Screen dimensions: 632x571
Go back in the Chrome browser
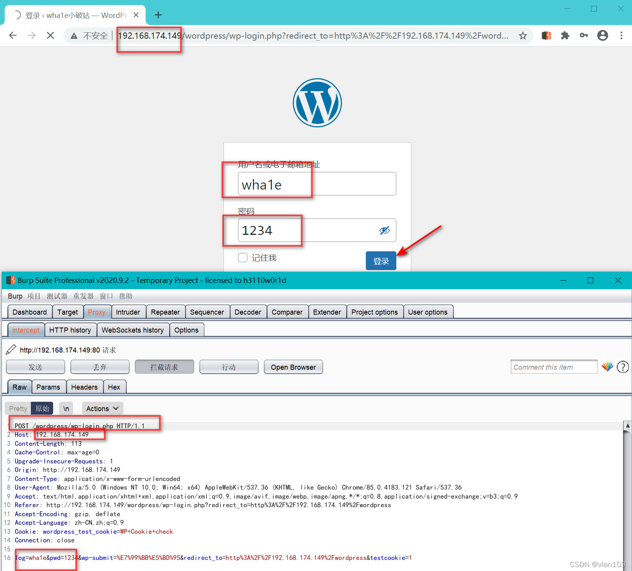pyautogui.click(x=13, y=36)
